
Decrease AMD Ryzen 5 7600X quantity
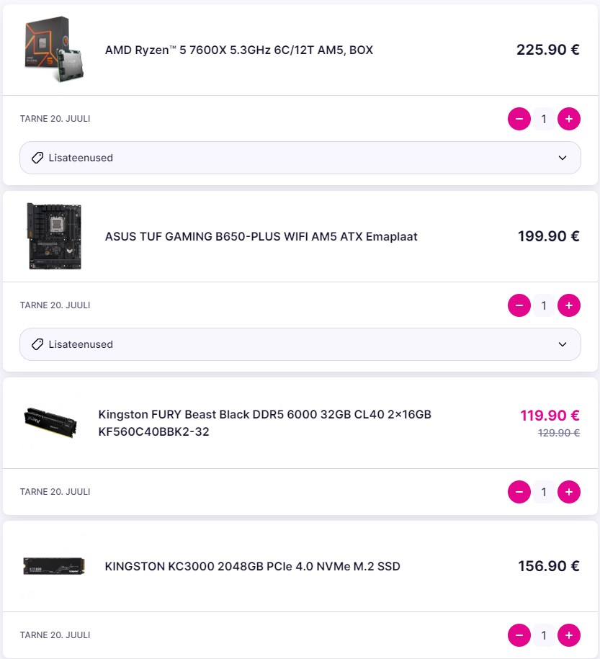pos(519,119)
